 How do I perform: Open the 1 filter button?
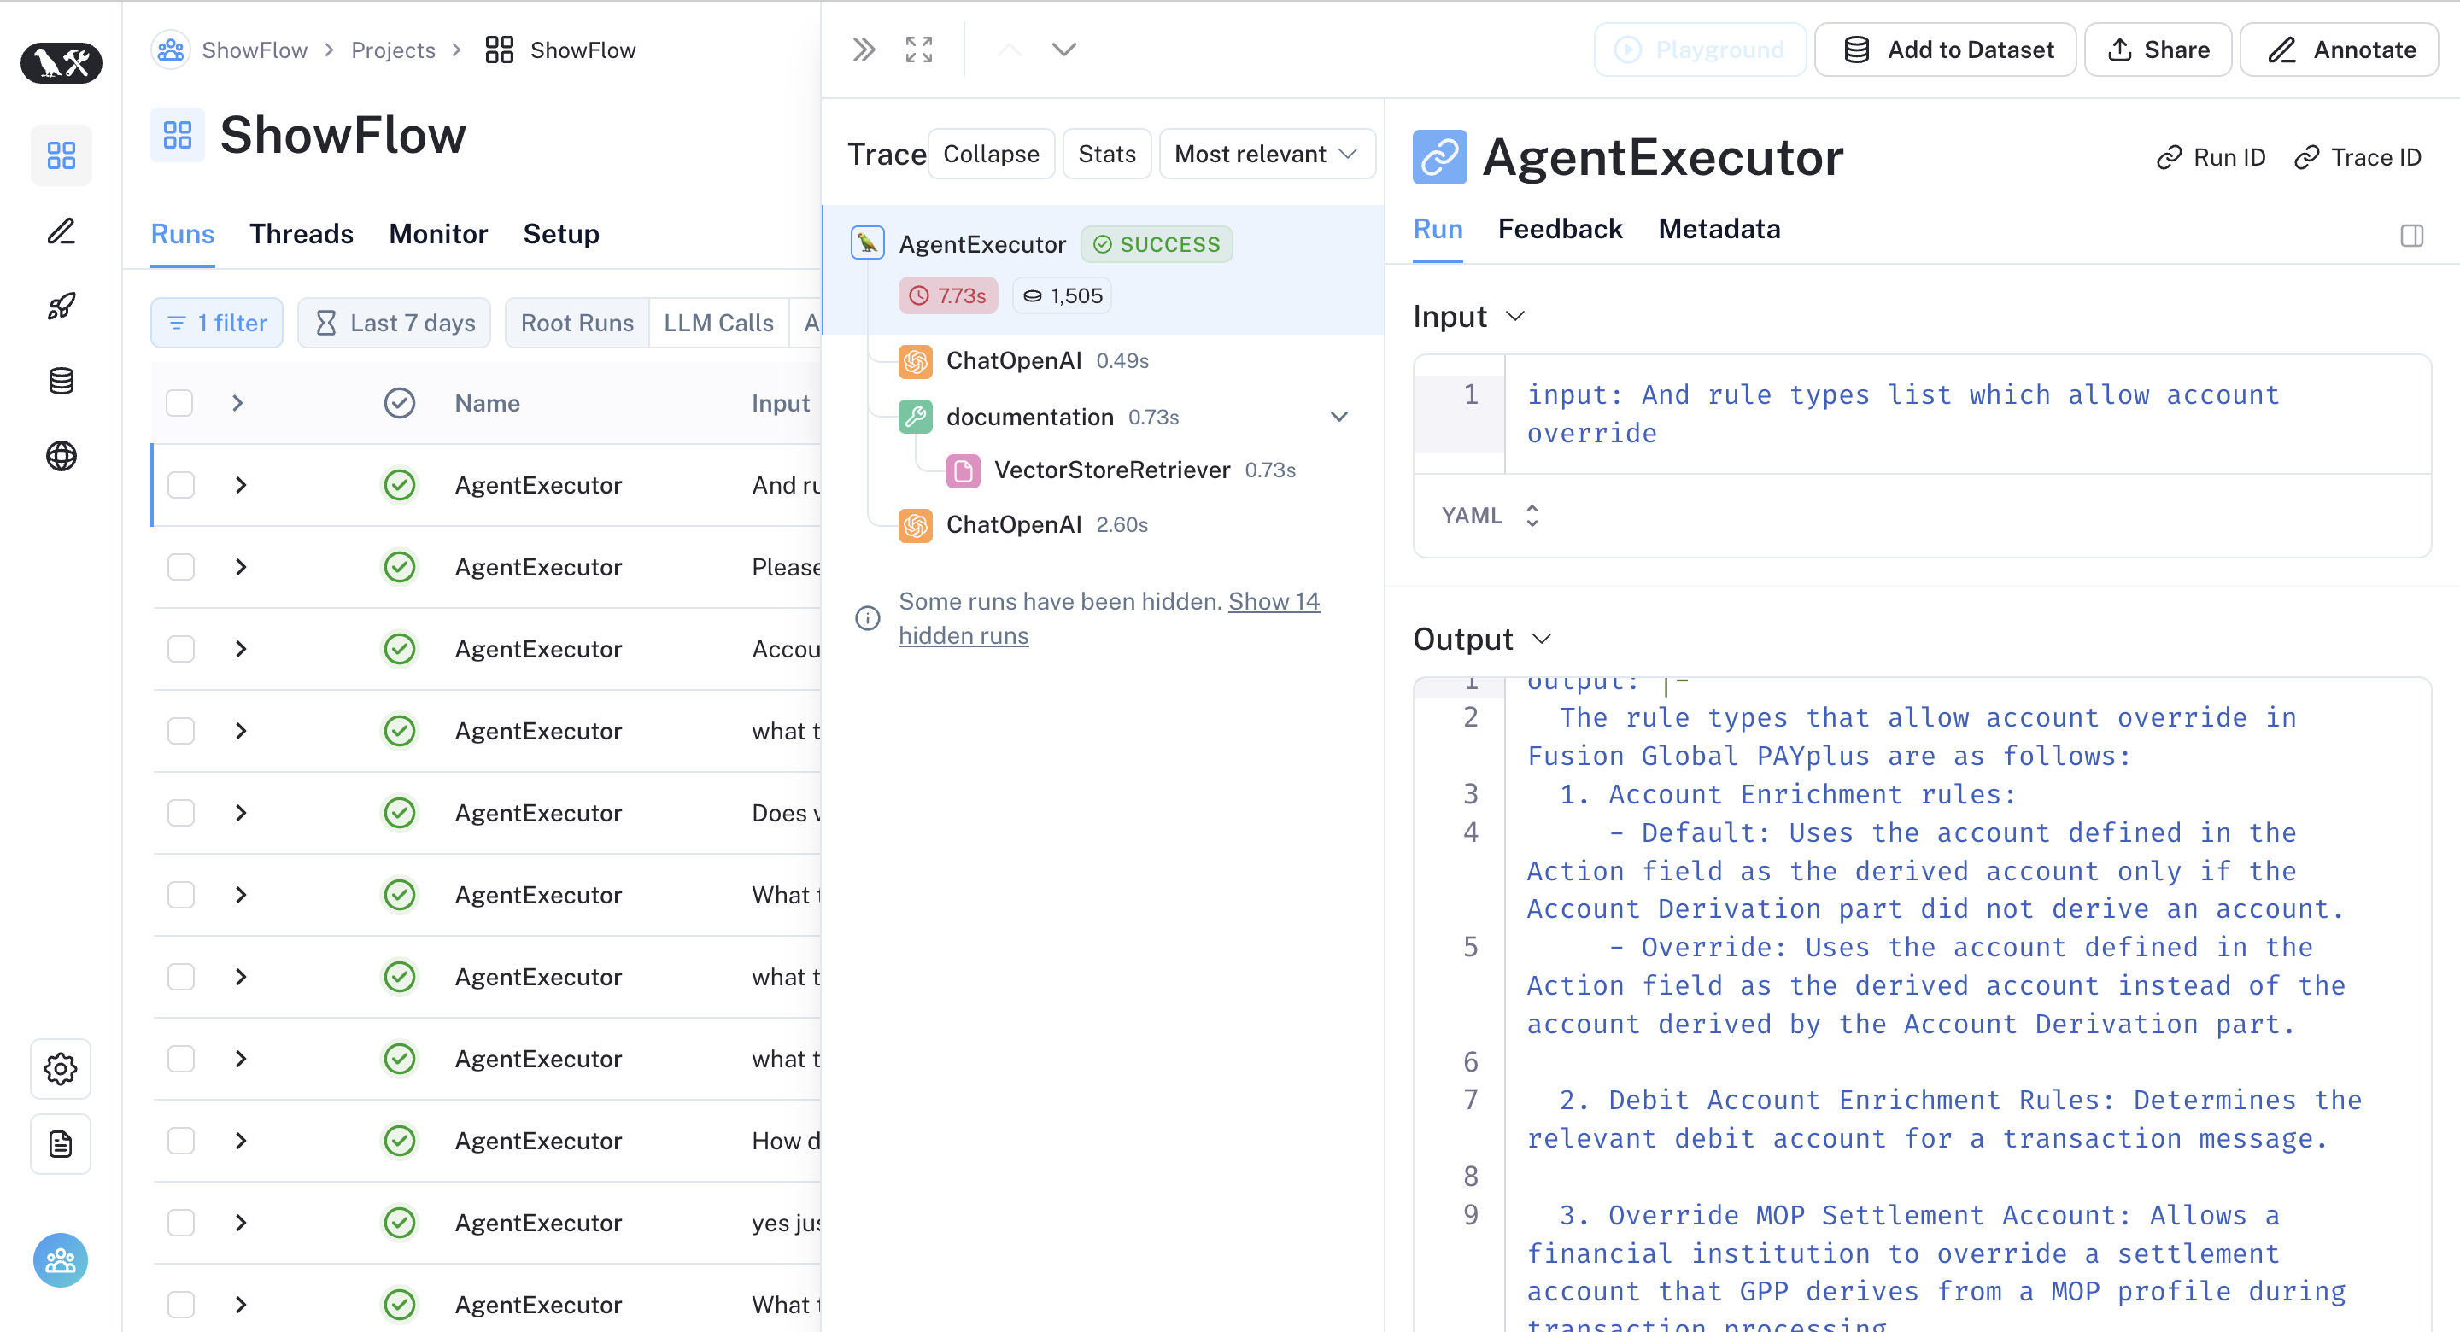coord(217,323)
